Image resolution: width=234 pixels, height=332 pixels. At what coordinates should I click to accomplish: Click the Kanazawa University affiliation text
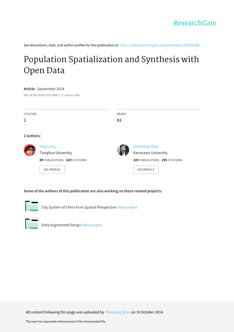150,153
